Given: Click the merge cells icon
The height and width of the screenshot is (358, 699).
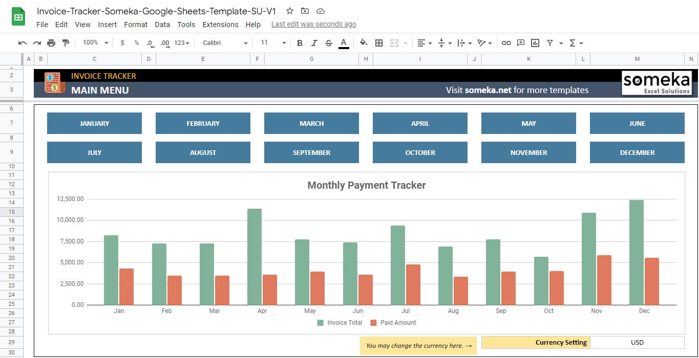Looking at the screenshot, I should 394,43.
